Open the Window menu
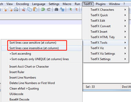Image resolution: width=131 pixels, height=102 pixels. 114,4
